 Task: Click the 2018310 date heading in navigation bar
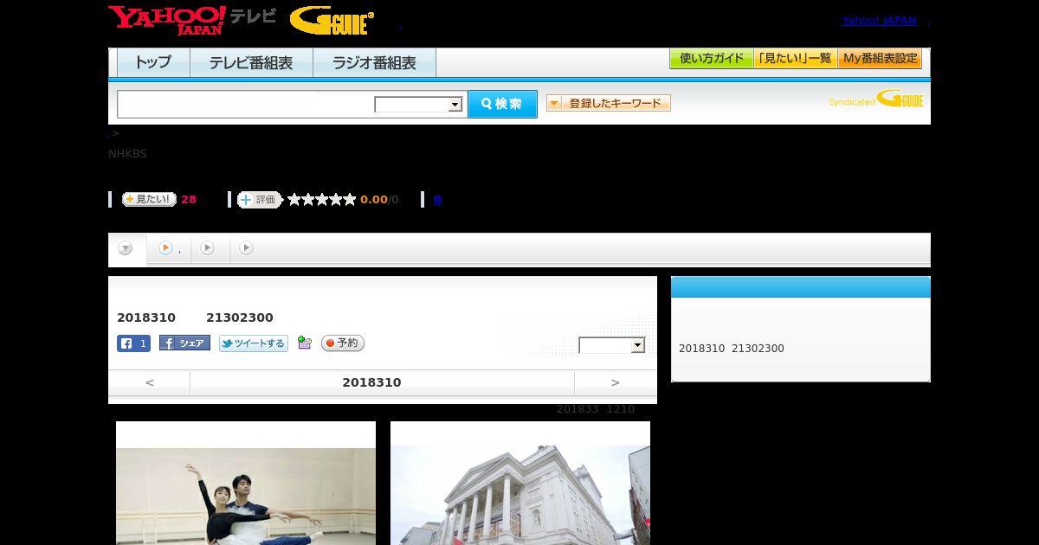(371, 382)
